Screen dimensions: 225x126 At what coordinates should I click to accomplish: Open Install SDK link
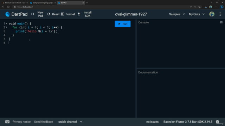pos(88,14)
